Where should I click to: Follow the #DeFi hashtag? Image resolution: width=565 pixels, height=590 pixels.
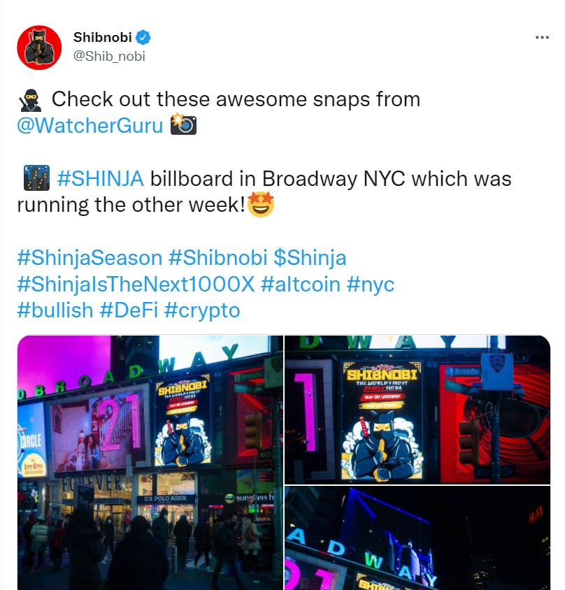pyautogui.click(x=129, y=310)
